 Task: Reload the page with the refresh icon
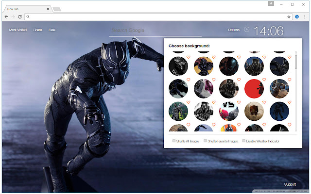click(x=20, y=17)
